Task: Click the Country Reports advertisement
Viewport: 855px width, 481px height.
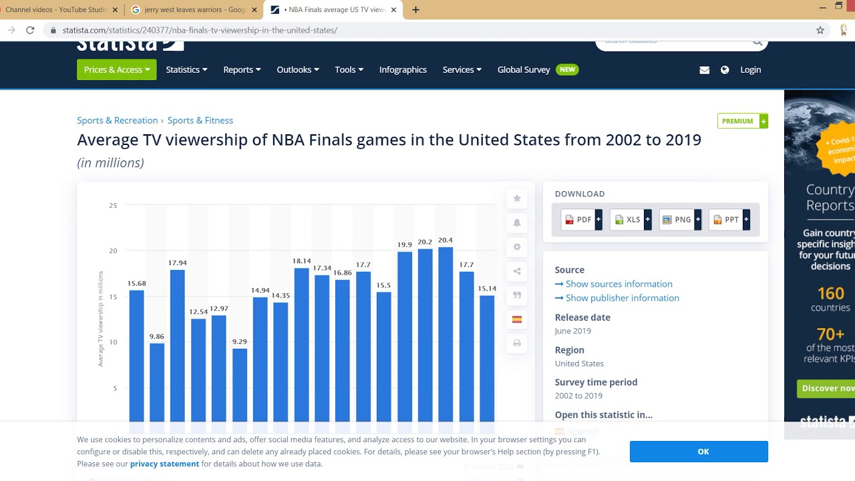Action: coord(820,264)
